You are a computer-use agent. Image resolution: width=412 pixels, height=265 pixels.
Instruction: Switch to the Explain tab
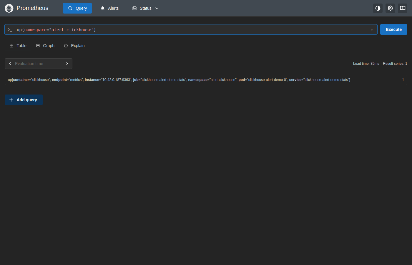point(74,46)
